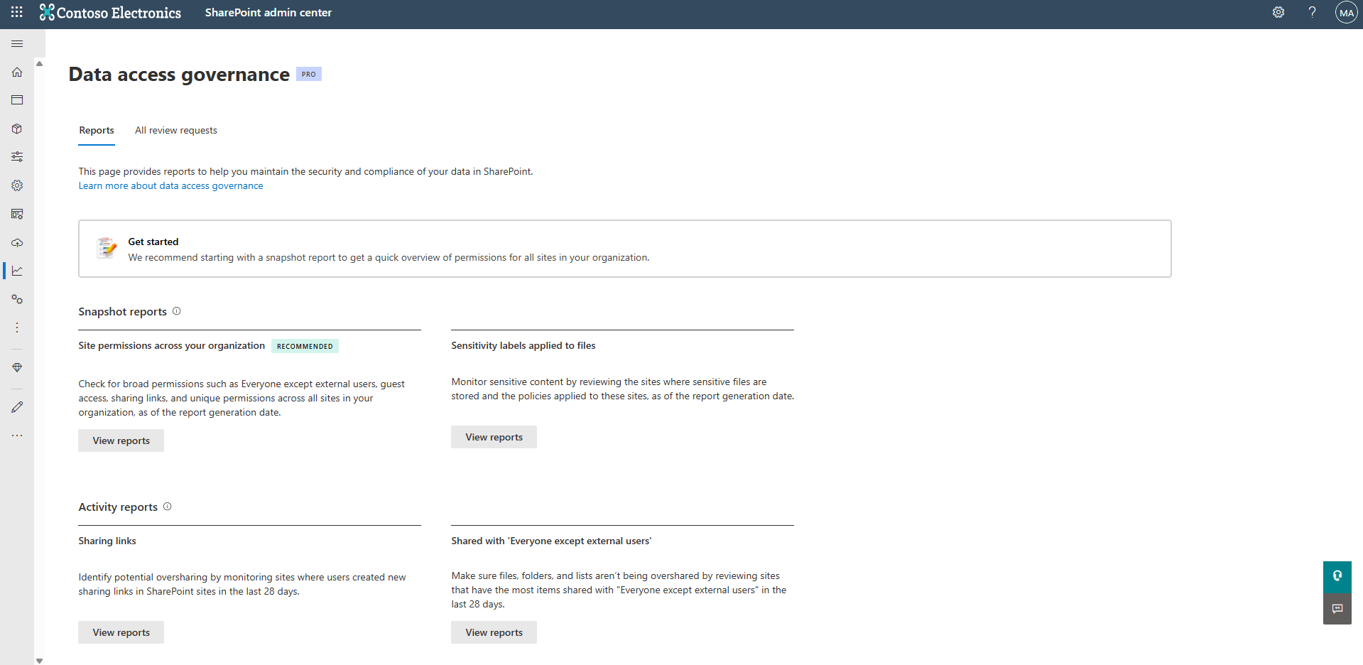Open the edit pencil icon in the sidebar
The image size is (1363, 665).
17,407
